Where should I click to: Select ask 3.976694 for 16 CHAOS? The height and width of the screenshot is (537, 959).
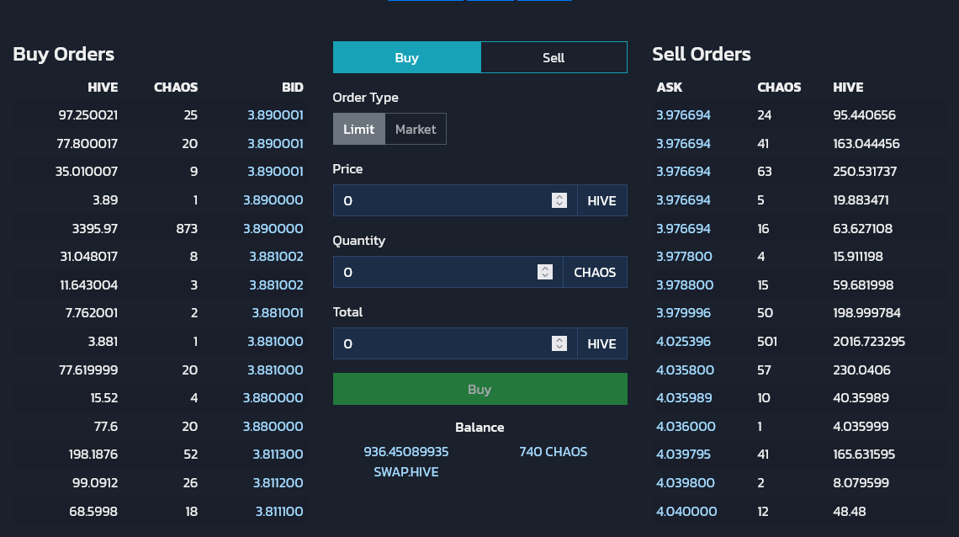pos(683,229)
